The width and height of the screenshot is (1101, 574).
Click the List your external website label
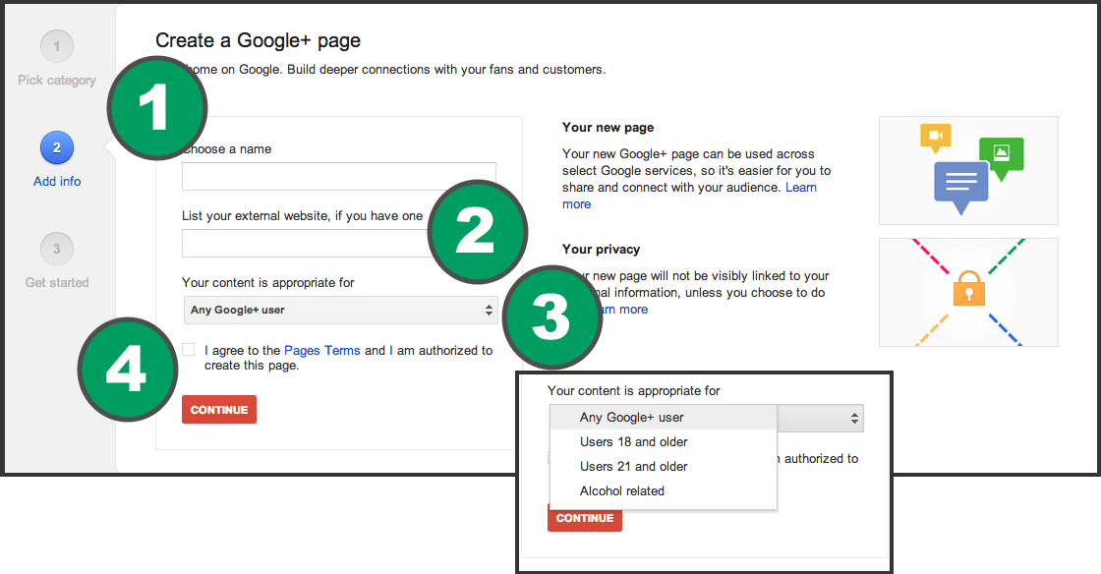click(x=303, y=215)
